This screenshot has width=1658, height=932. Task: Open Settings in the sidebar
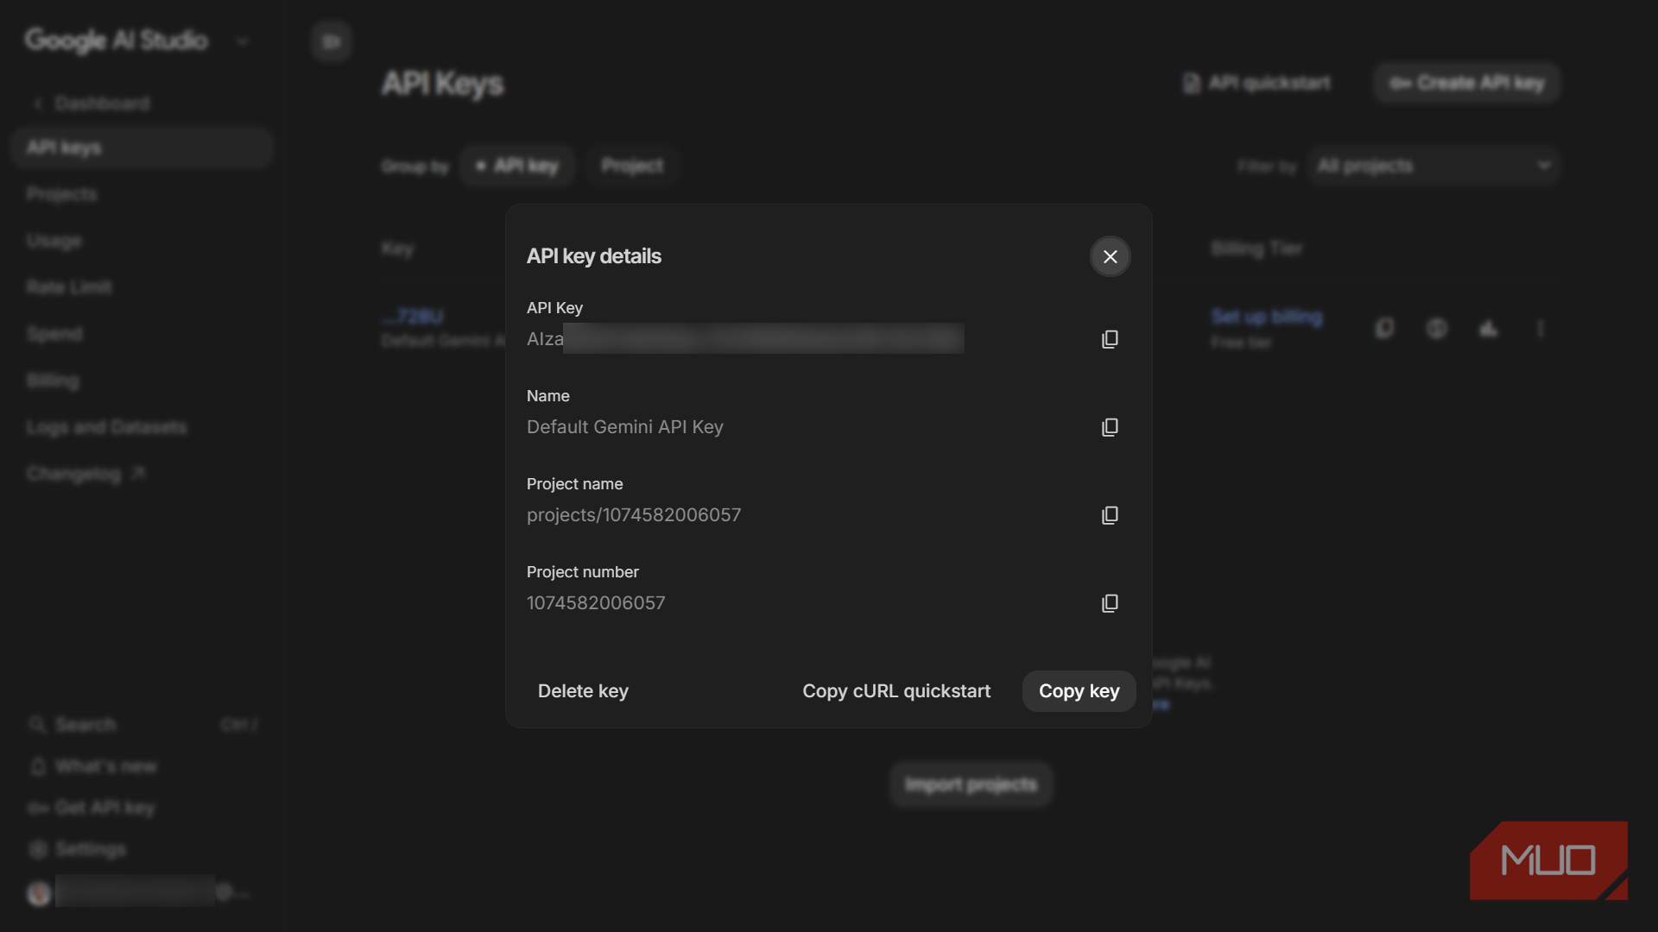click(x=78, y=849)
